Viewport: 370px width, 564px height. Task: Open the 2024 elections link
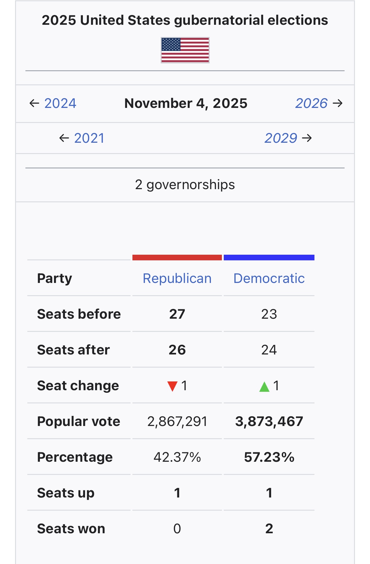[60, 103]
